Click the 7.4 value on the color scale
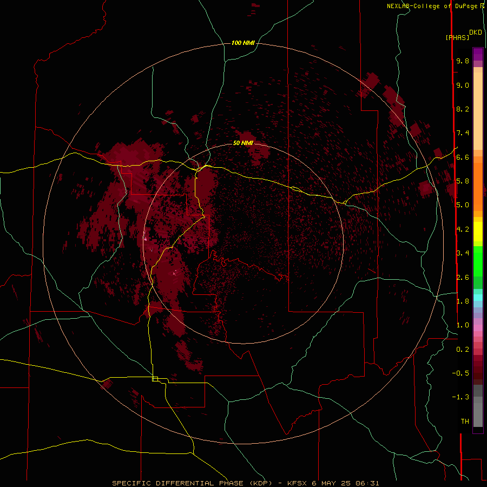The width and height of the screenshot is (487, 487). [x=463, y=133]
